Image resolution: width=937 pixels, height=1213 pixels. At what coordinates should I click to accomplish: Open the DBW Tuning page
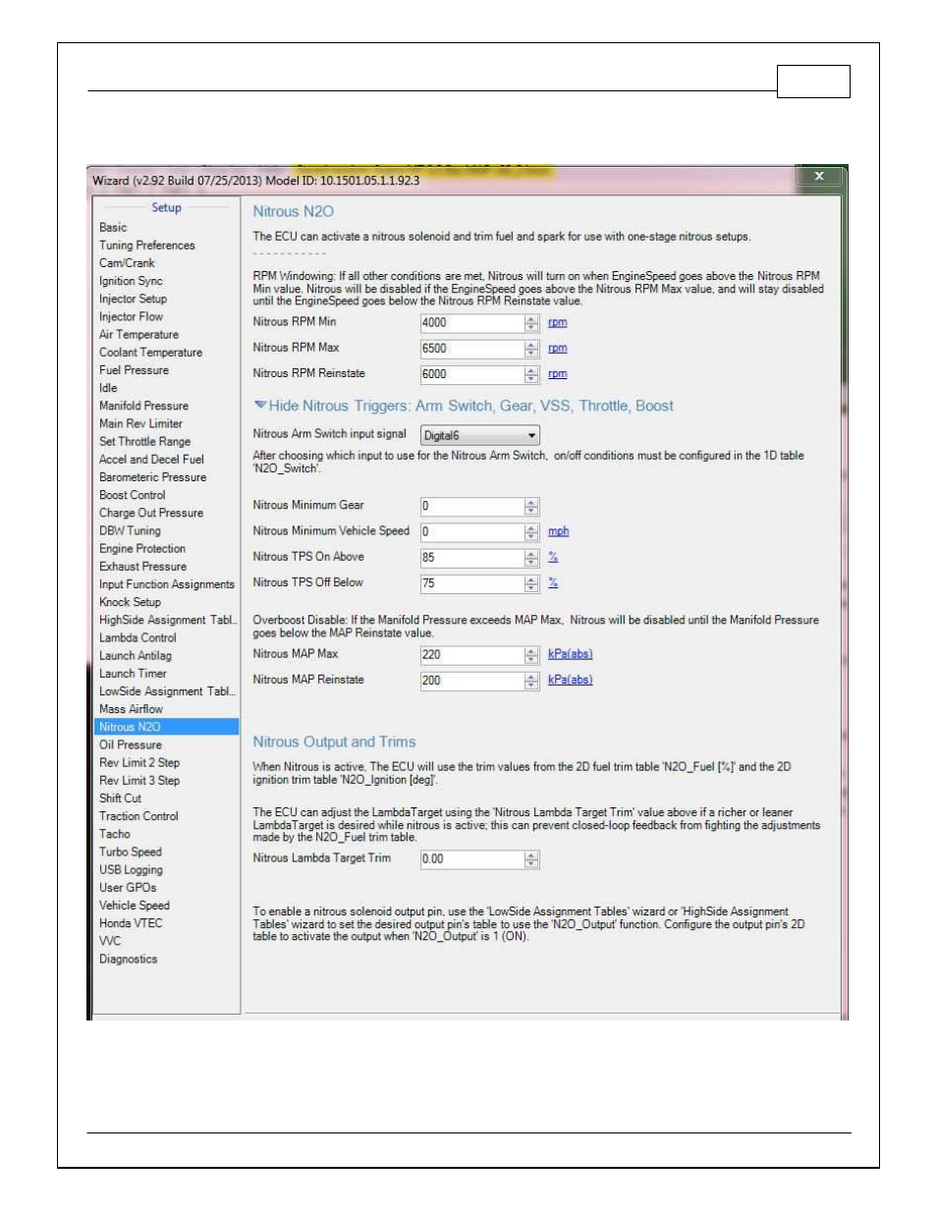130,530
